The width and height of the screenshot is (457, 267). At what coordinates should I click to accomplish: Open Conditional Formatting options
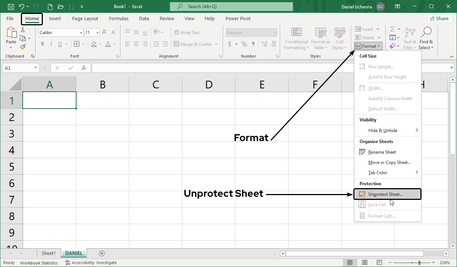(x=296, y=38)
